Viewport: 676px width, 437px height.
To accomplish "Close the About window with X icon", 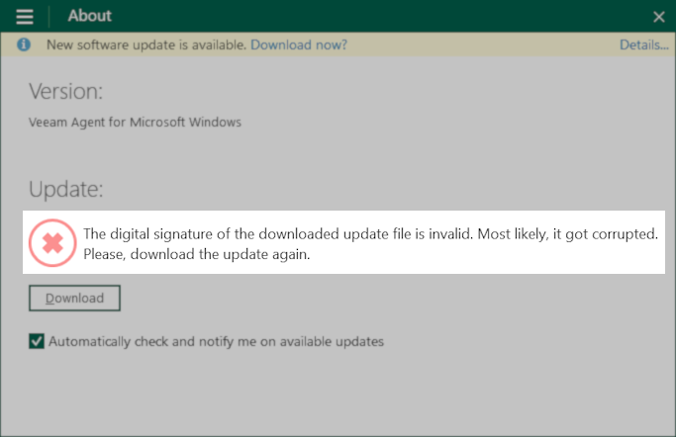I will (x=658, y=17).
